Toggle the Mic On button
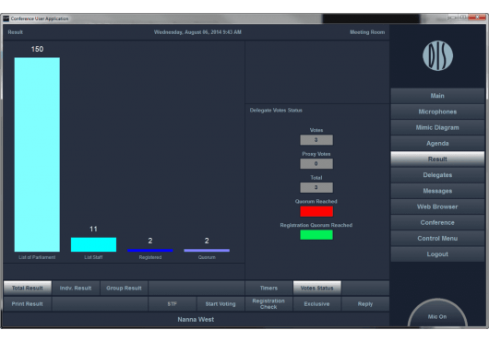Image resolution: width=489 pixels, height=342 pixels. (x=437, y=313)
